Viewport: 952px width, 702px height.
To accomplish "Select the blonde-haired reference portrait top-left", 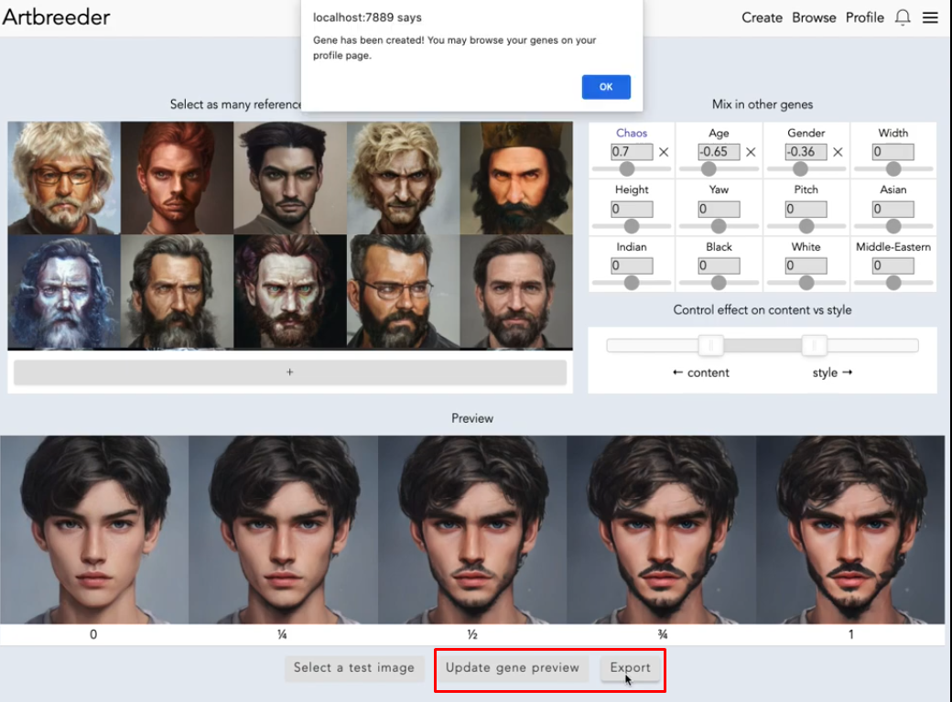I will 63,177.
